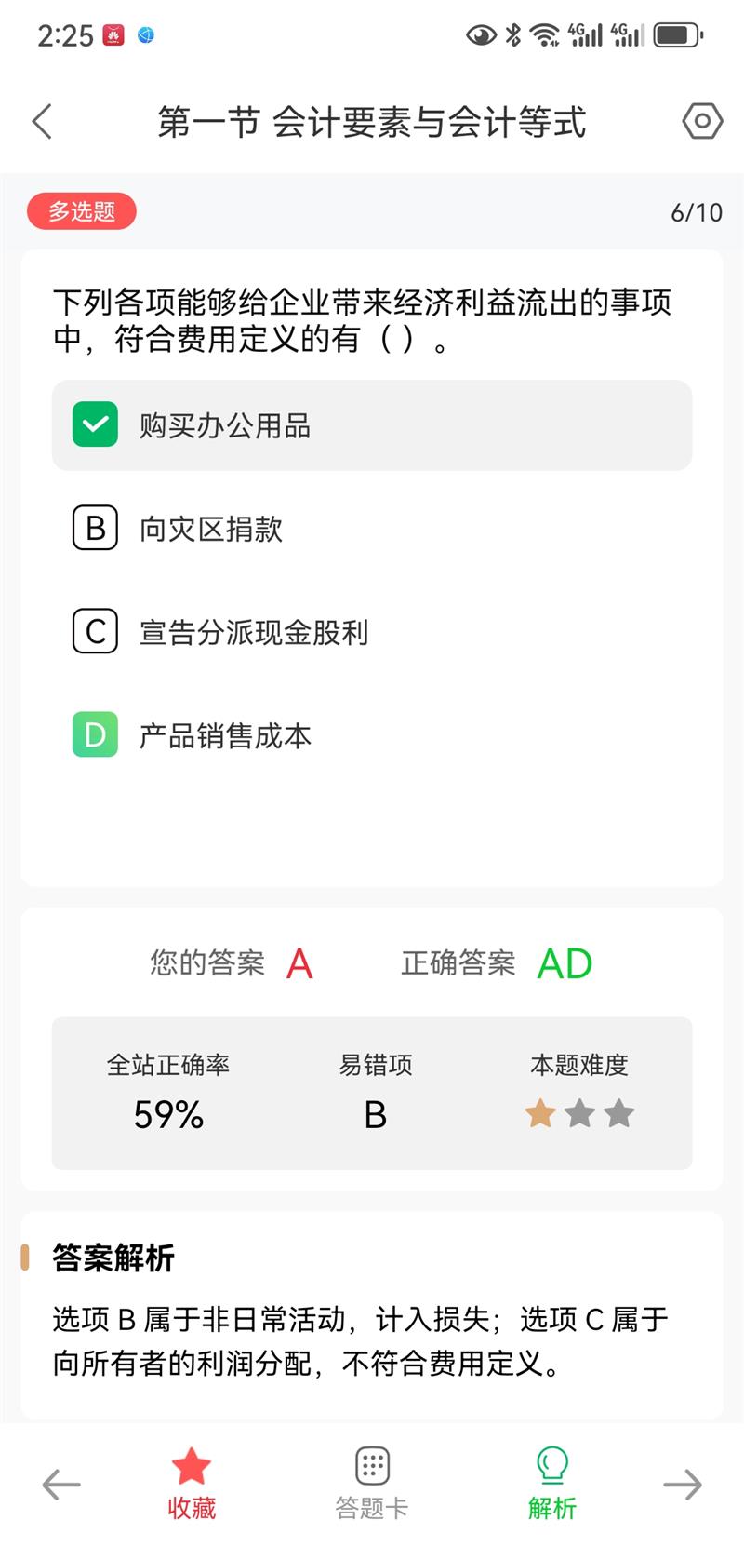Image resolution: width=744 pixels, height=1547 pixels.
Task: Tap the correct answer AD text
Action: point(565,964)
